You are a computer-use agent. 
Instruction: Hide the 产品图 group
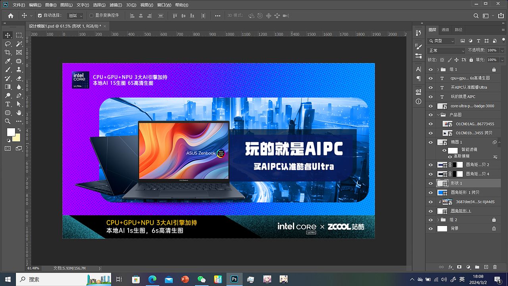(x=431, y=115)
